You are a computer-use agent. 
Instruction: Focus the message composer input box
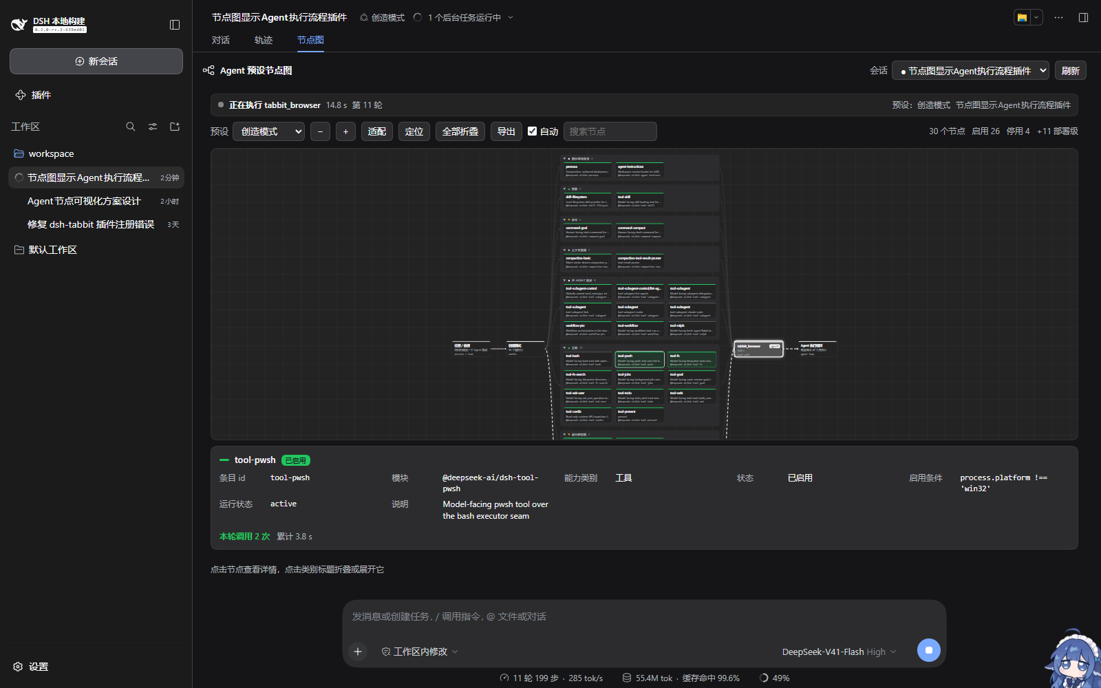pos(644,616)
